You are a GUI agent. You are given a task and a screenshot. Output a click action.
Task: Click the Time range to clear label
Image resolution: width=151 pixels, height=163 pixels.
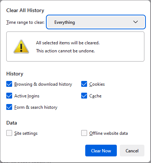tap(25, 22)
